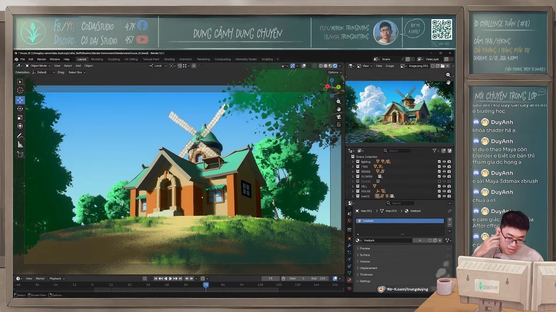This screenshot has width=556, height=312.
Task: Open the Object Data properties tab
Action: pyautogui.click(x=349, y=273)
